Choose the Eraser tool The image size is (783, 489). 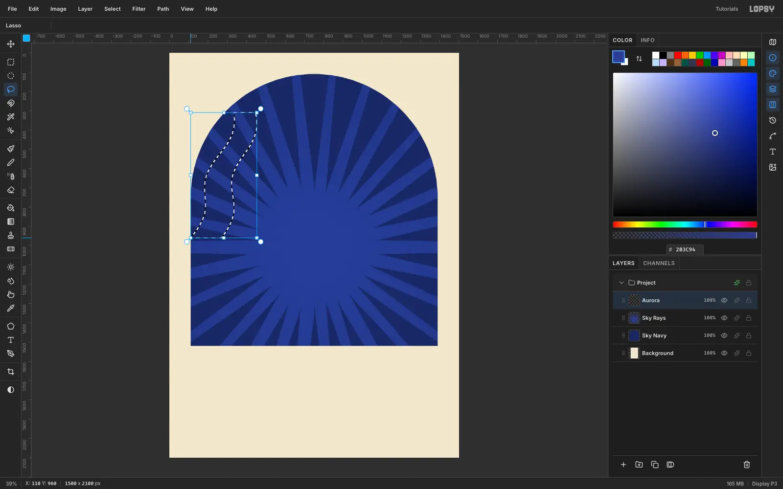(11, 190)
